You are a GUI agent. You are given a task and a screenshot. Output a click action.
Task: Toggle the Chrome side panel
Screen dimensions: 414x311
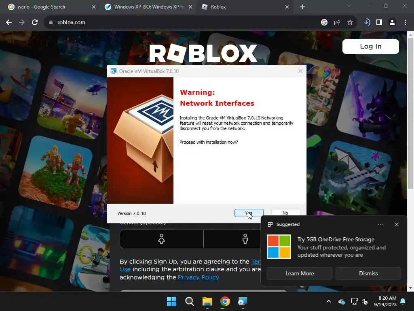coord(379,23)
